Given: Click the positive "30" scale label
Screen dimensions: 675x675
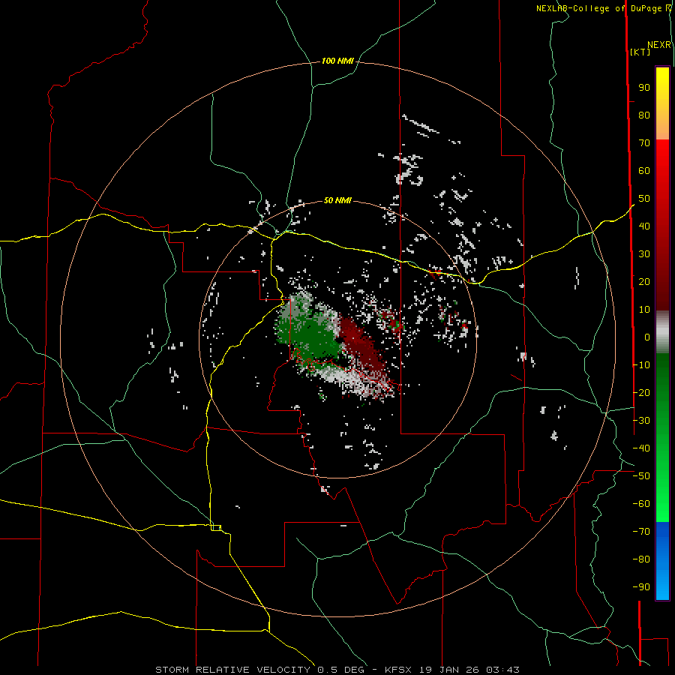Looking at the screenshot, I should click(644, 254).
